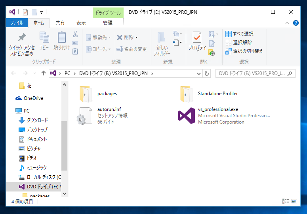Viewport: 307px width, 214px height.
Task: Click the Visual Studio icon in title bar
Action: pos(12,12)
